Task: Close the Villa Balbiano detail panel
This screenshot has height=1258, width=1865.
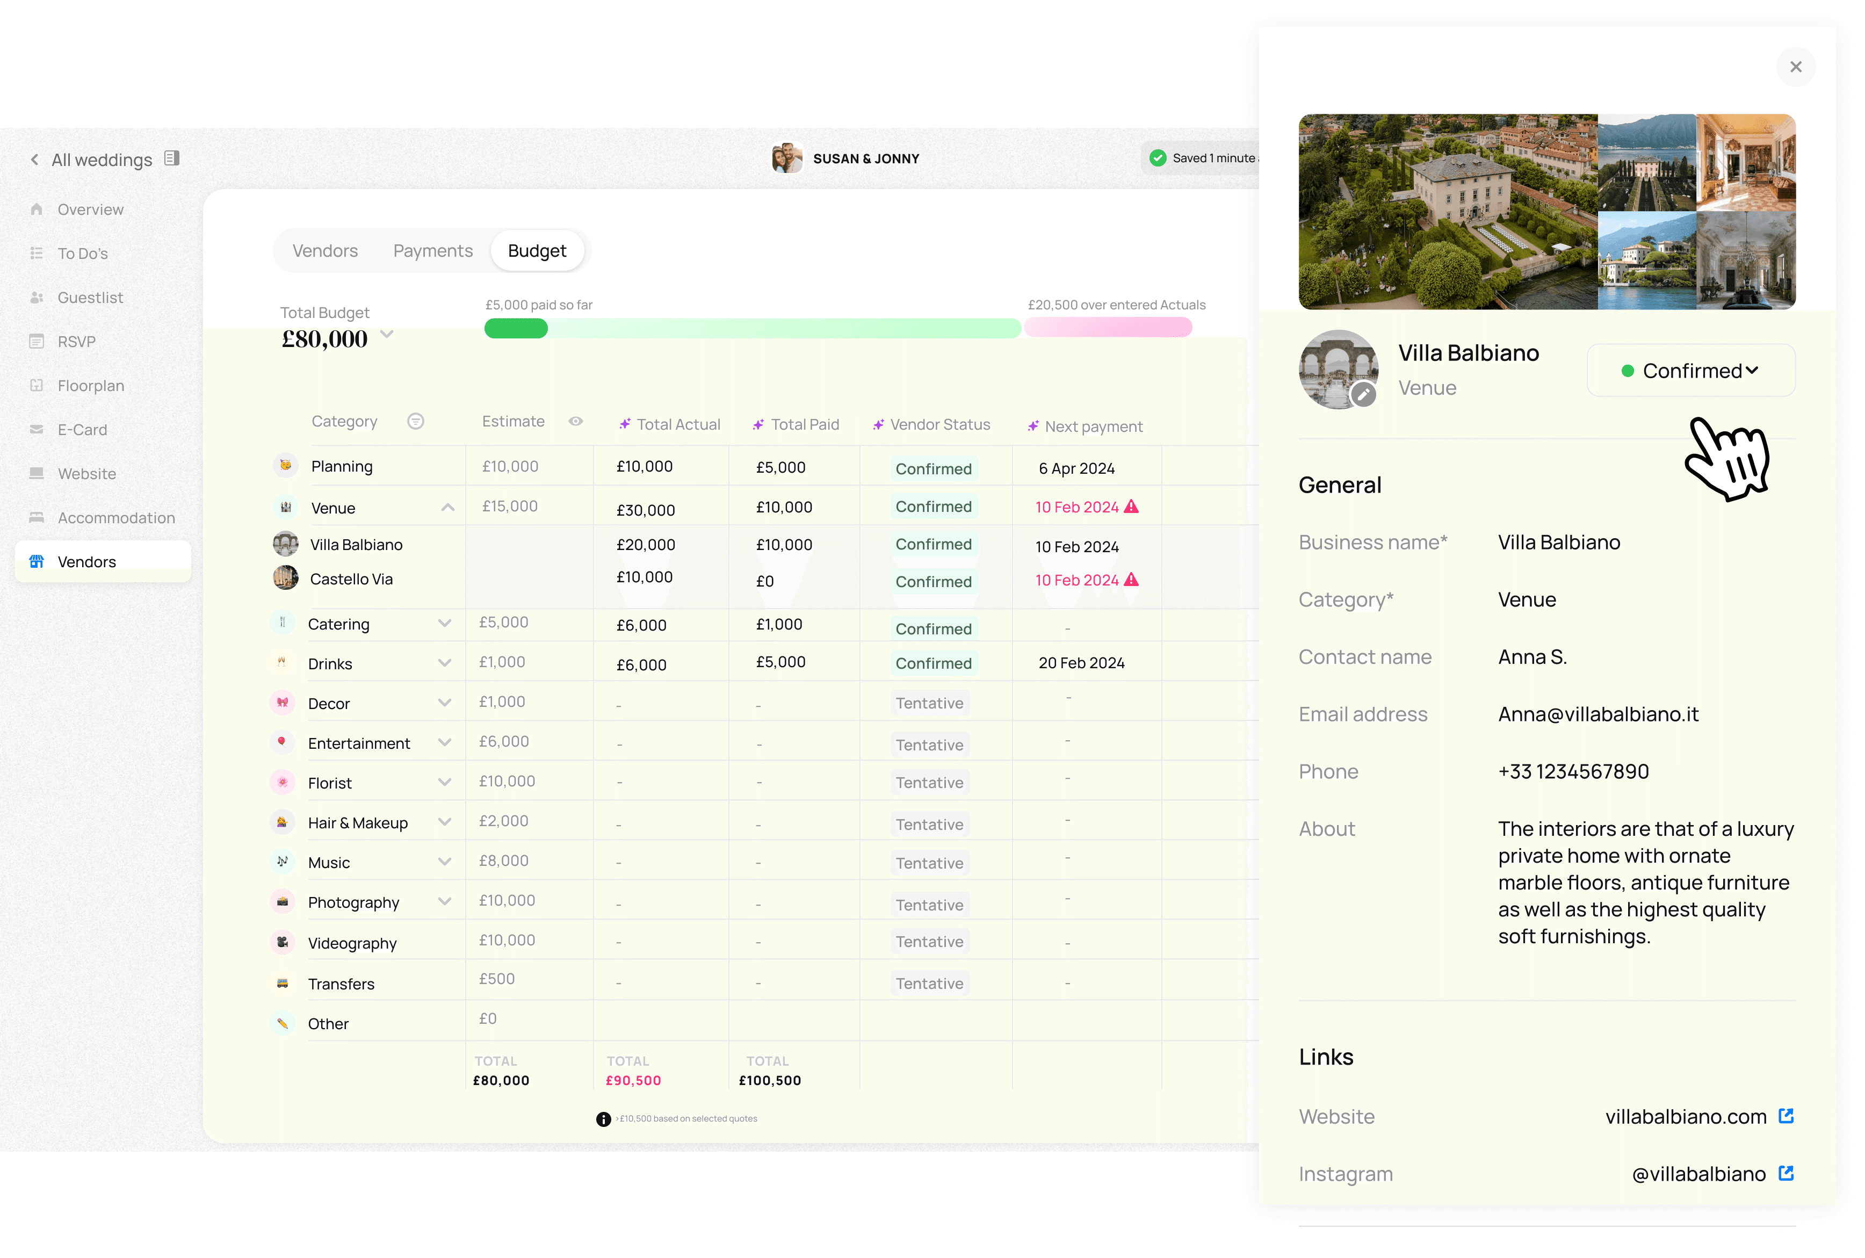Action: coord(1795,67)
